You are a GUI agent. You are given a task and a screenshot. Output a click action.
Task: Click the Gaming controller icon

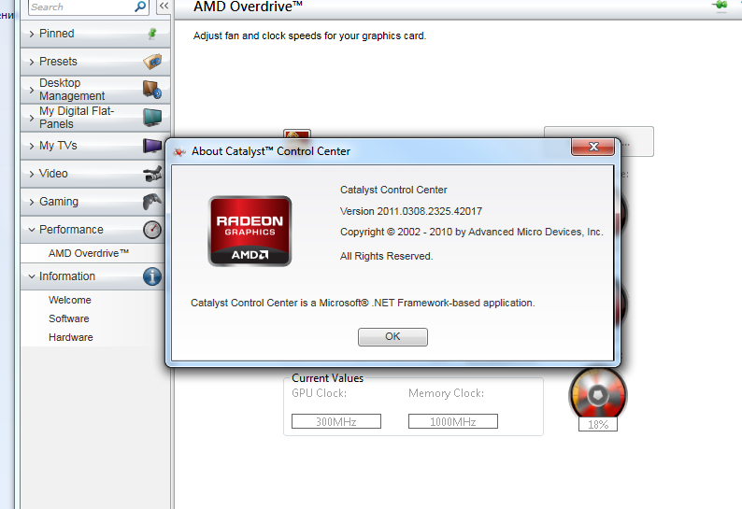point(152,202)
